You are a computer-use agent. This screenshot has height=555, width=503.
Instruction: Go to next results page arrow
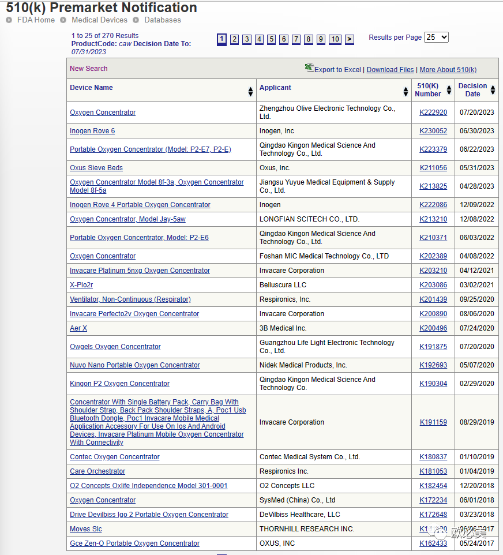[349, 39]
